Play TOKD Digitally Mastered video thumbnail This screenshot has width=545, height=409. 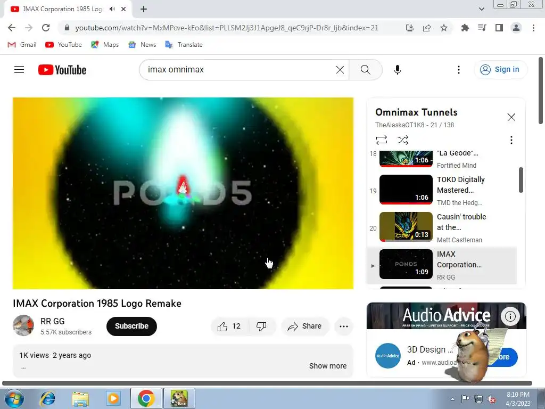(x=406, y=190)
